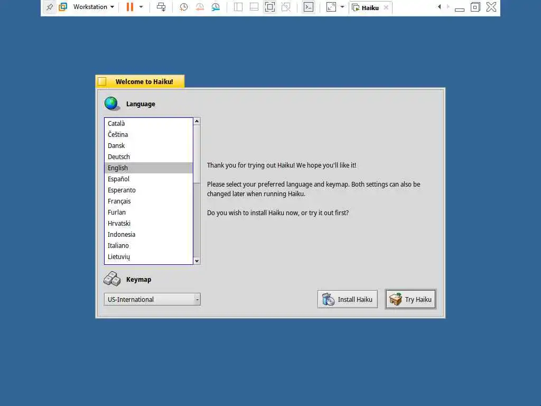541x406 pixels.
Task: Toggle the thumbnail bar view
Action: coord(254,7)
